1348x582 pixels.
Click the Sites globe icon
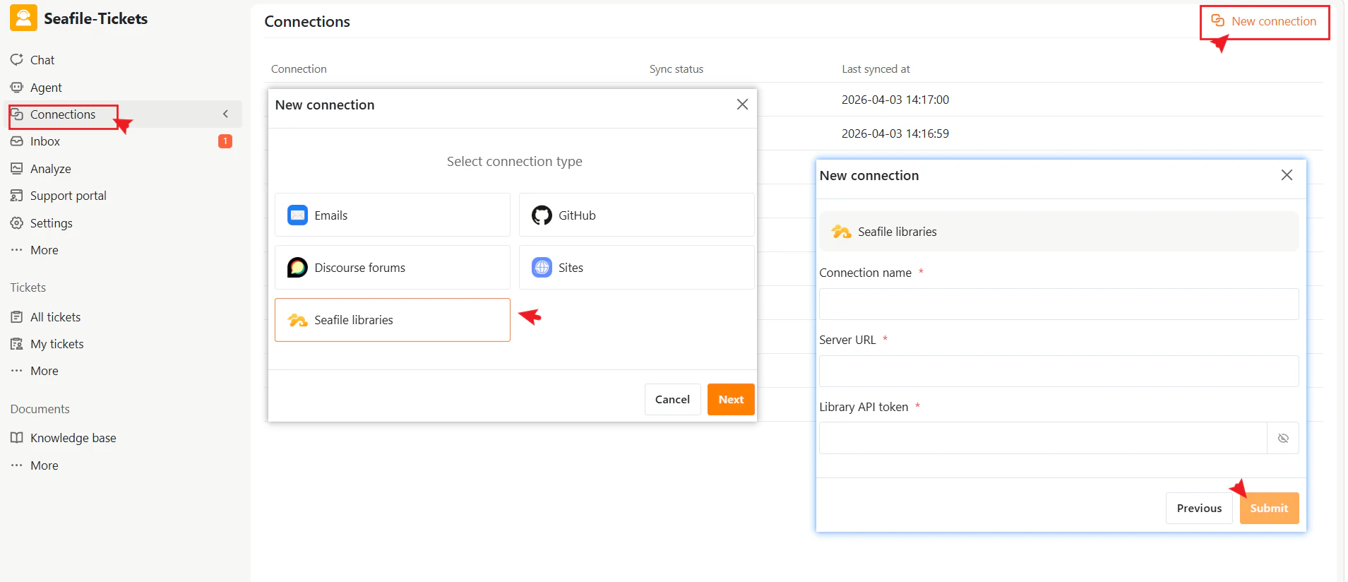pos(542,267)
